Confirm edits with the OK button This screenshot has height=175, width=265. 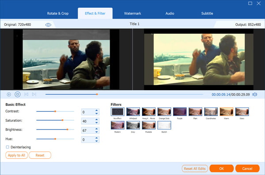[222, 168]
